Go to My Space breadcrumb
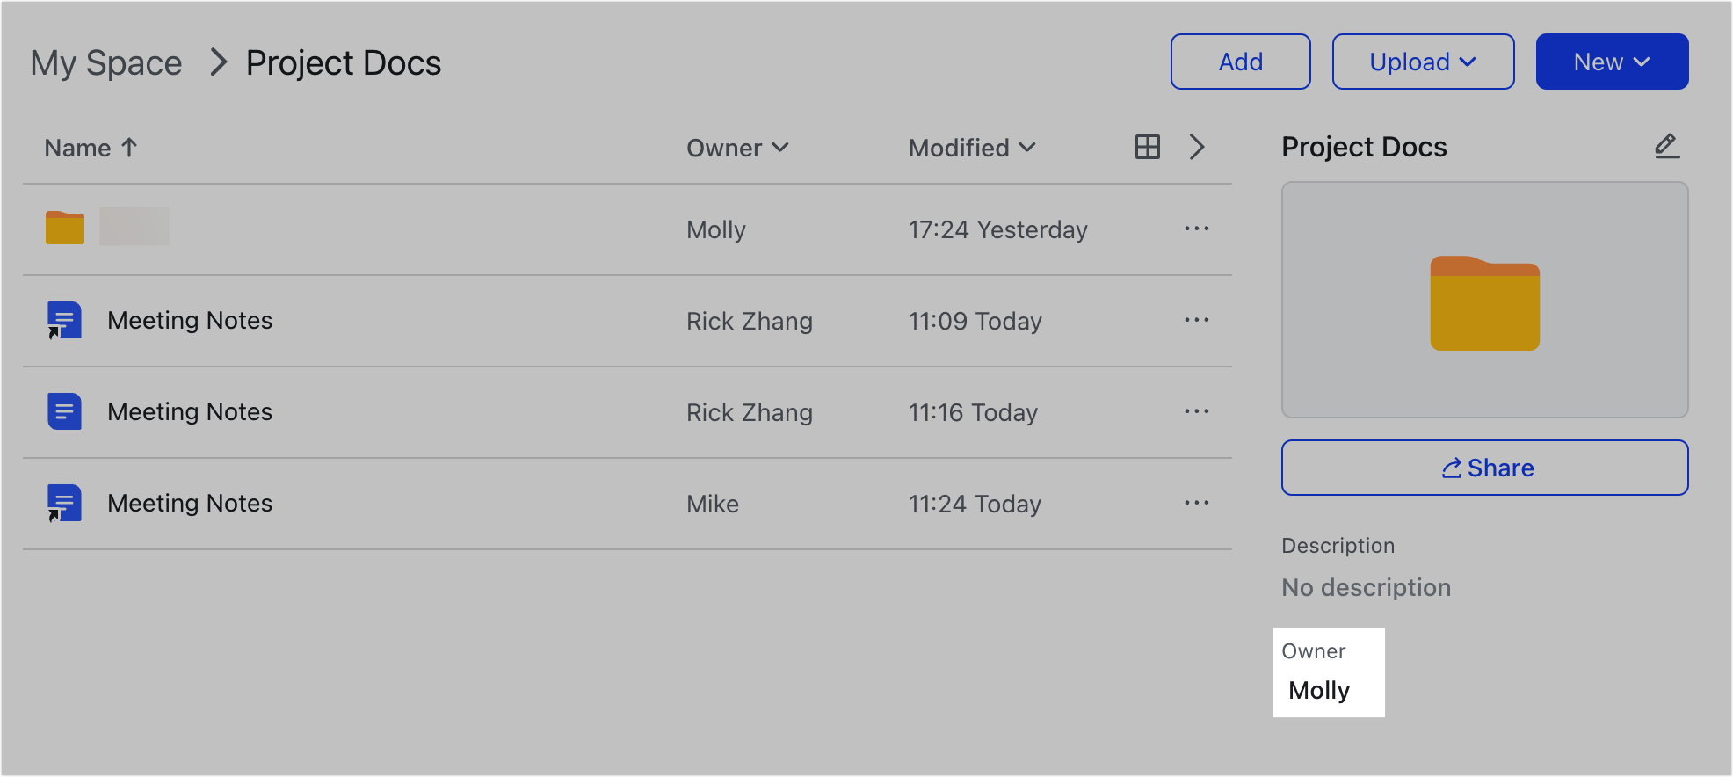 [x=106, y=63]
